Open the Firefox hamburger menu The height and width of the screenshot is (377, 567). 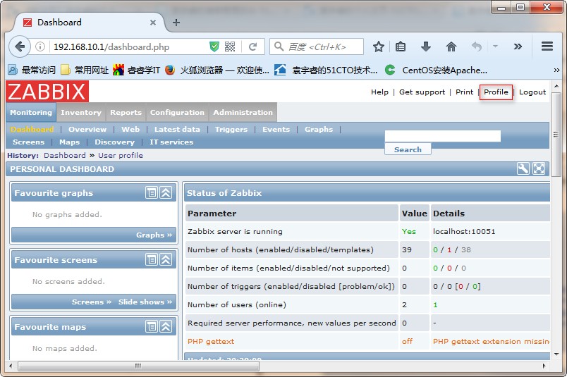pyautogui.click(x=547, y=47)
